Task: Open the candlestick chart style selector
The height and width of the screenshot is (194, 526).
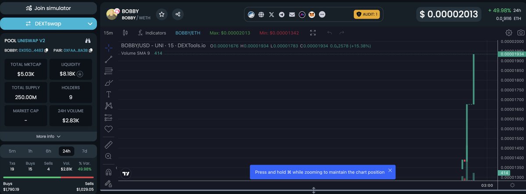Action: click(x=125, y=33)
